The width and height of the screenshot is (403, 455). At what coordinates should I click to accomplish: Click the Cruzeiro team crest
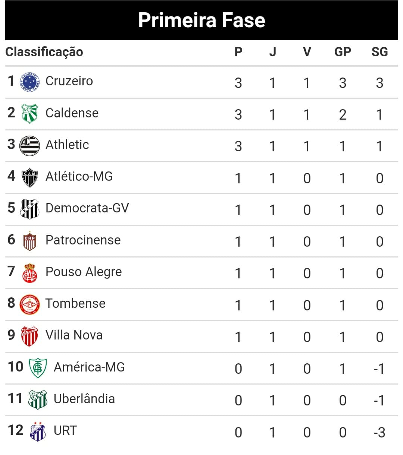pos(29,82)
